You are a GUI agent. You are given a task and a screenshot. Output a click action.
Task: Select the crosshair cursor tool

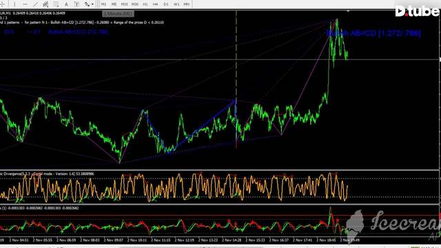click(2, 4)
